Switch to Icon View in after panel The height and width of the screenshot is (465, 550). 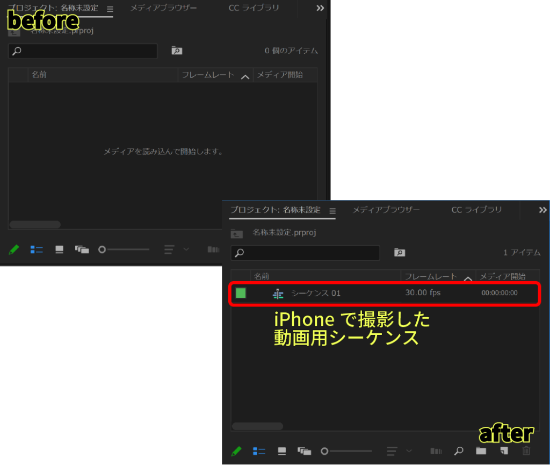tap(282, 451)
